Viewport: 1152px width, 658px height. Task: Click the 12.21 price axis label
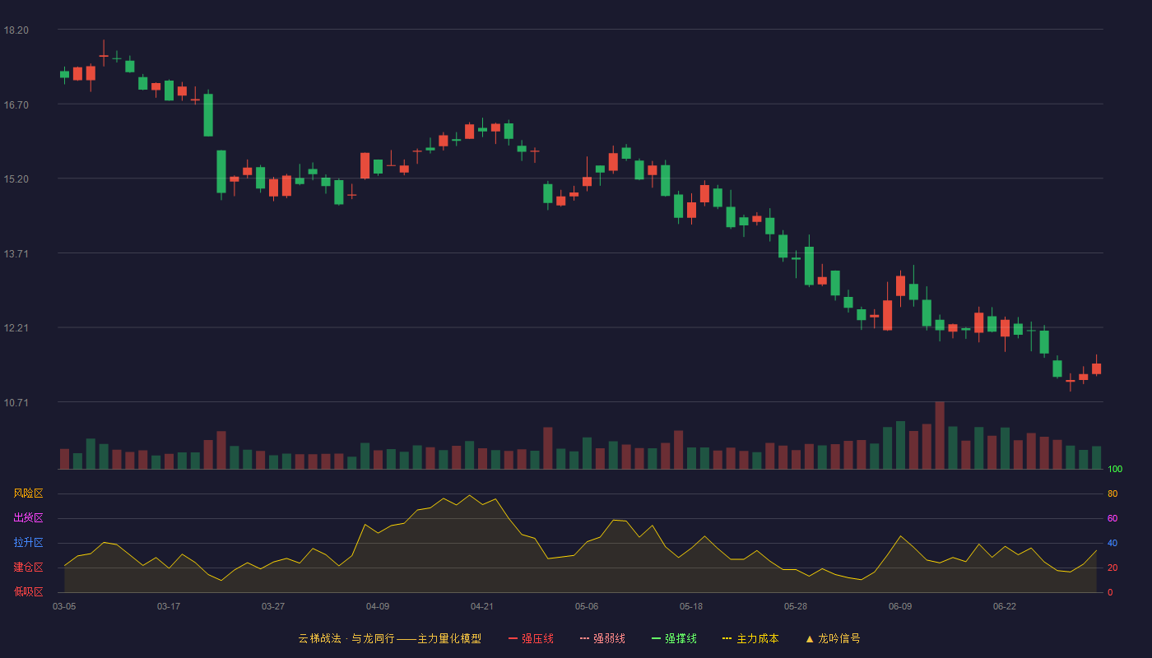point(16,328)
